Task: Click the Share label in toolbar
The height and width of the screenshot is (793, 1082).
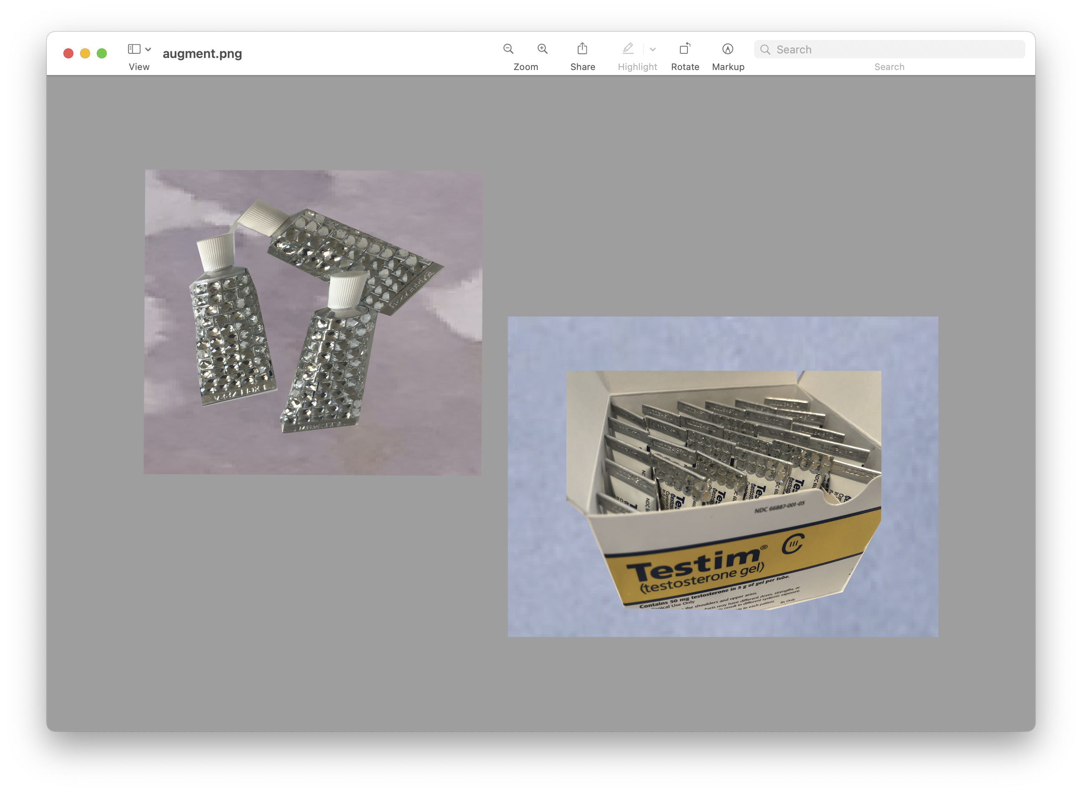Action: tap(583, 67)
